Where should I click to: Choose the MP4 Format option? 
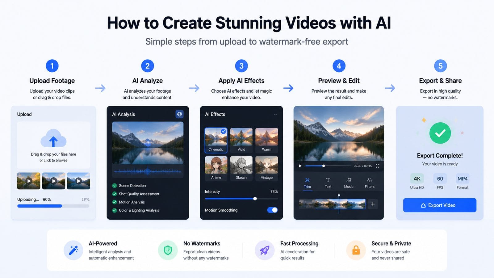coord(463,182)
